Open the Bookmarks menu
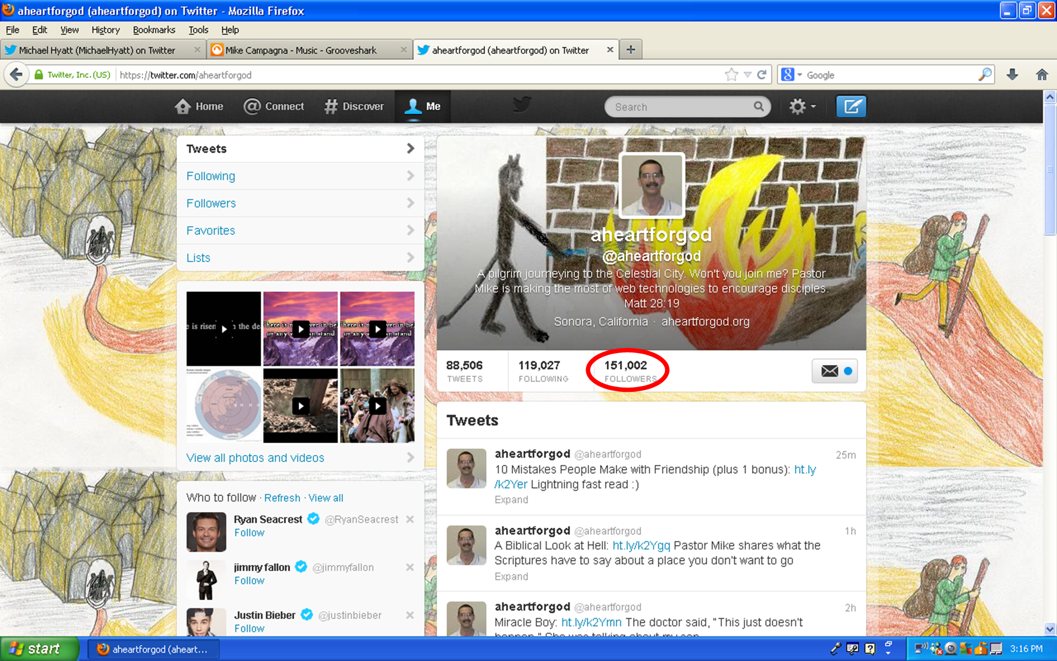Image resolution: width=1057 pixels, height=661 pixels. coord(154,30)
